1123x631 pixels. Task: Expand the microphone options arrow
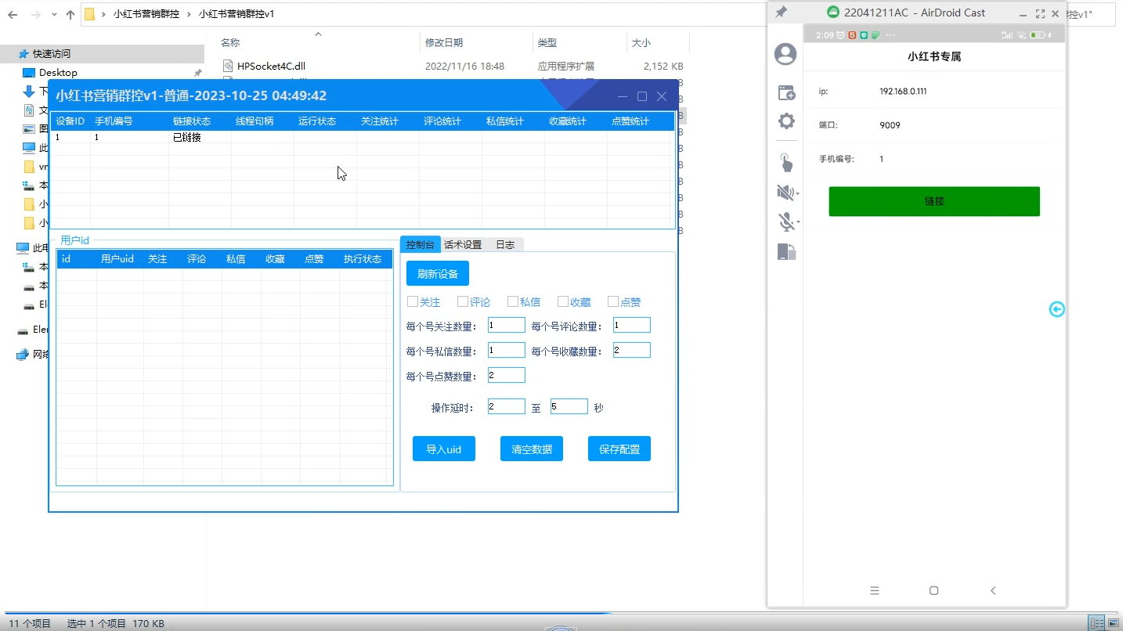pyautogui.click(x=798, y=223)
